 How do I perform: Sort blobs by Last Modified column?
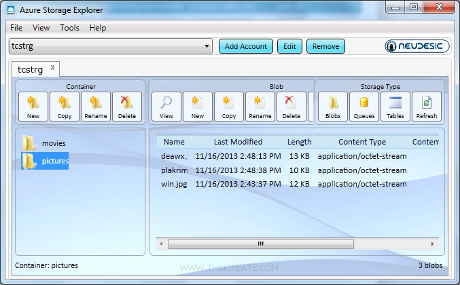coord(238,142)
